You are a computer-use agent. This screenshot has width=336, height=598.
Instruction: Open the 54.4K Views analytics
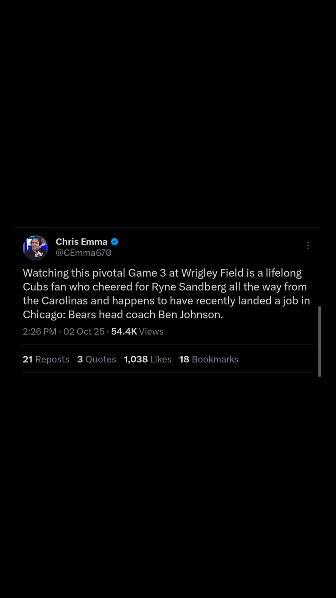137,331
